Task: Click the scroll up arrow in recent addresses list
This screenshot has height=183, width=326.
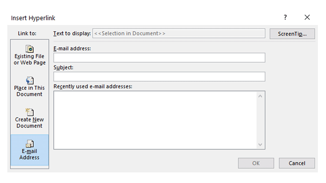Action: click(x=260, y=96)
